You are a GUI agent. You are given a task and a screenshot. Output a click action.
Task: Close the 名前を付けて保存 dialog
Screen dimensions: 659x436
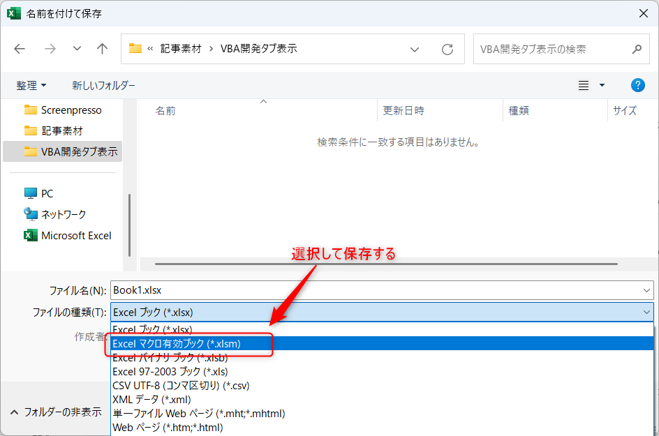644,13
